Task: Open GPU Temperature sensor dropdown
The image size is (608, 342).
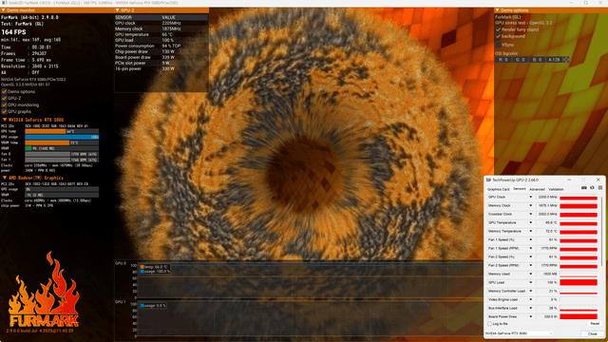Action: tap(530, 223)
